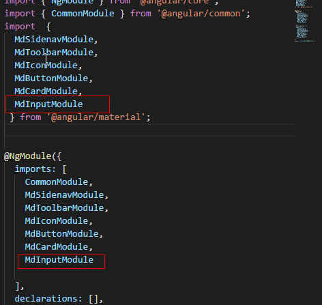
Task: Click the code minimap preview
Action: pos(304,21)
